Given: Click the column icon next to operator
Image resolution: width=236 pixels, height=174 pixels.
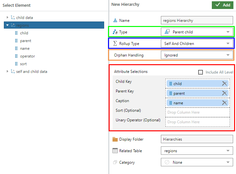Looking at the screenshot, I should [x=16, y=56].
